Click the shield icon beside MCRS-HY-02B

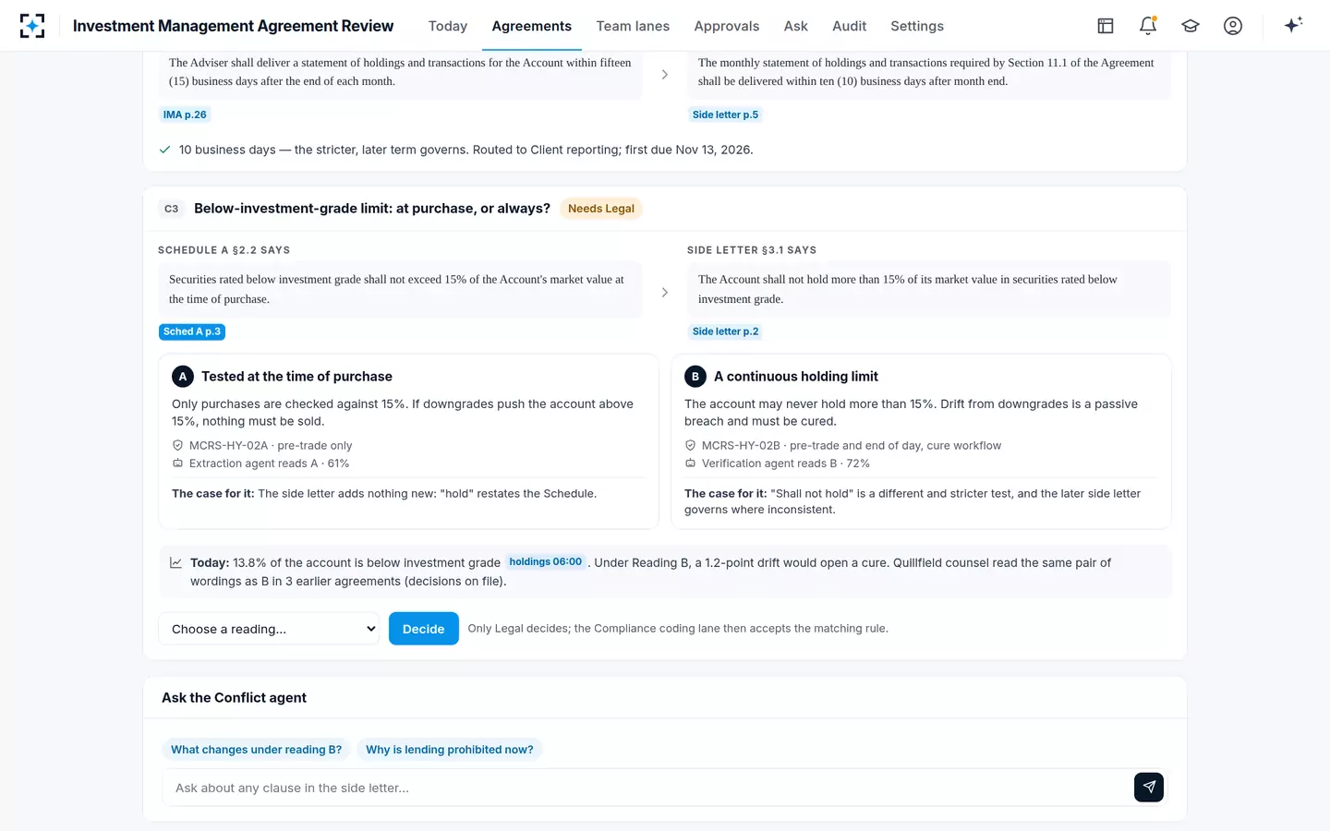(690, 445)
